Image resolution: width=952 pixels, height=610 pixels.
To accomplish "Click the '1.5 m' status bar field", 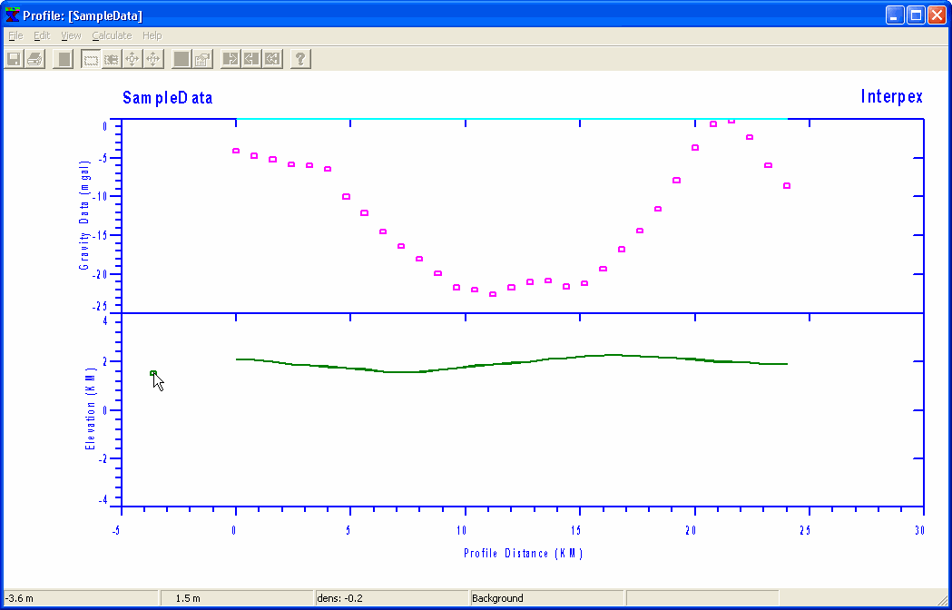I will [x=238, y=598].
